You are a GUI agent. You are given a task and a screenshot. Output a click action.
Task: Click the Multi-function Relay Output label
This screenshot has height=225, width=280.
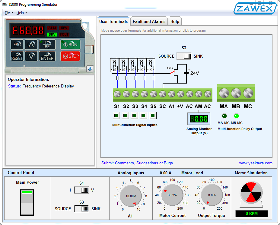pyautogui.click(x=240, y=129)
